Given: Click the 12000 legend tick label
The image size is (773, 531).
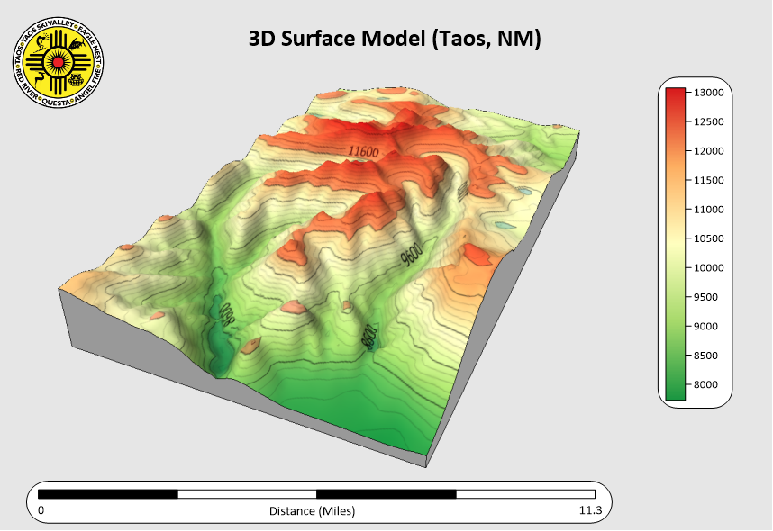Looking at the screenshot, I should pos(709,151).
